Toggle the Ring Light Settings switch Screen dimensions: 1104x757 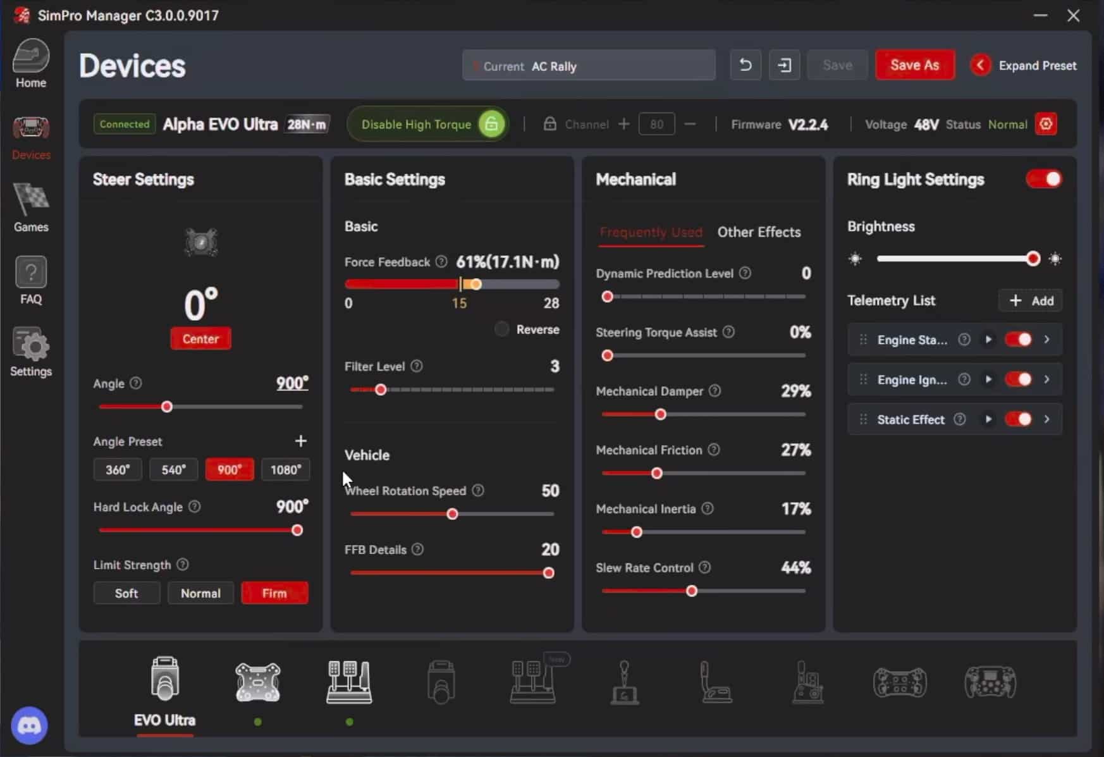1044,180
